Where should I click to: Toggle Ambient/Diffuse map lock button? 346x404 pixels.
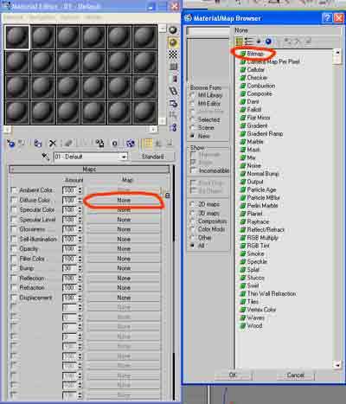point(167,196)
